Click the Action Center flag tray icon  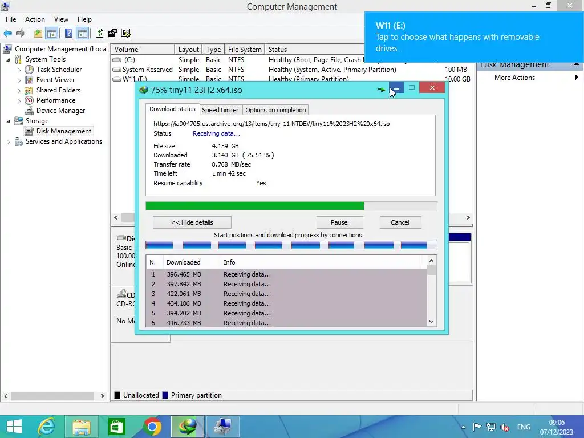coord(477,427)
